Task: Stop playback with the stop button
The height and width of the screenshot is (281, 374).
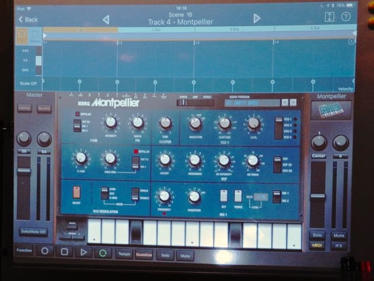Action: pyautogui.click(x=64, y=251)
